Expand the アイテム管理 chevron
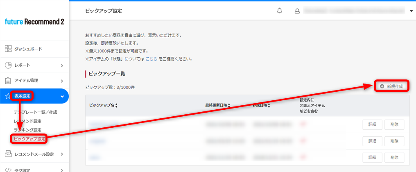 [x=62, y=81]
